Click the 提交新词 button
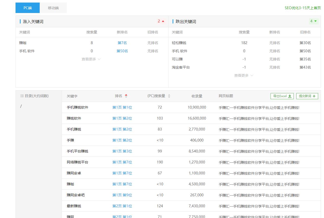 point(307,96)
